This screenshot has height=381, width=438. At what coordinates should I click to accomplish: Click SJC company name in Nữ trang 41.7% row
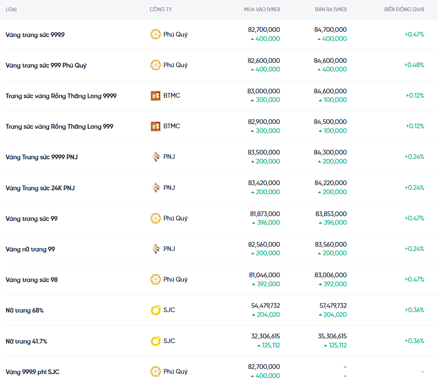(169, 341)
